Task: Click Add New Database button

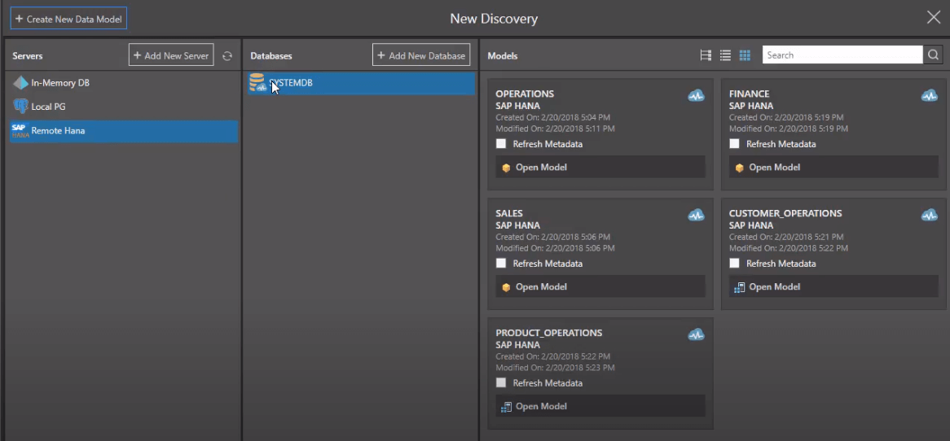Action: pos(421,55)
